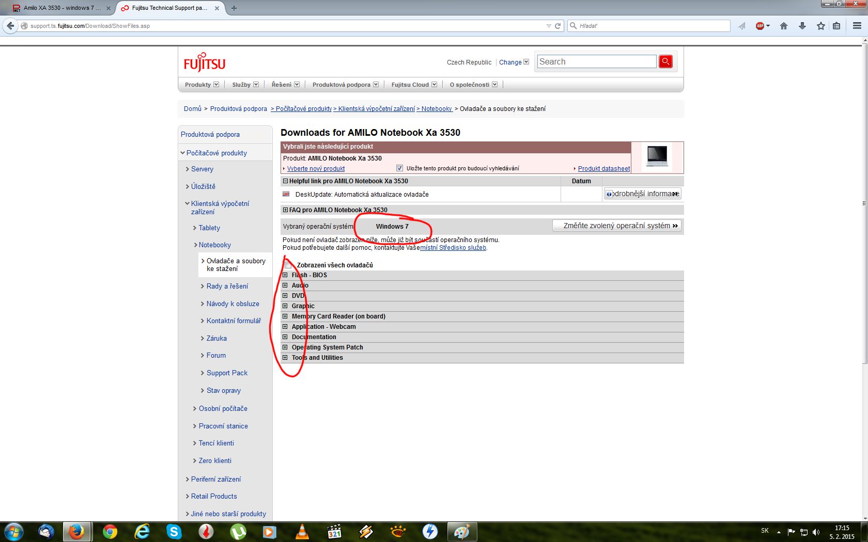Click the 'Podrobnější informace' button

click(x=643, y=194)
